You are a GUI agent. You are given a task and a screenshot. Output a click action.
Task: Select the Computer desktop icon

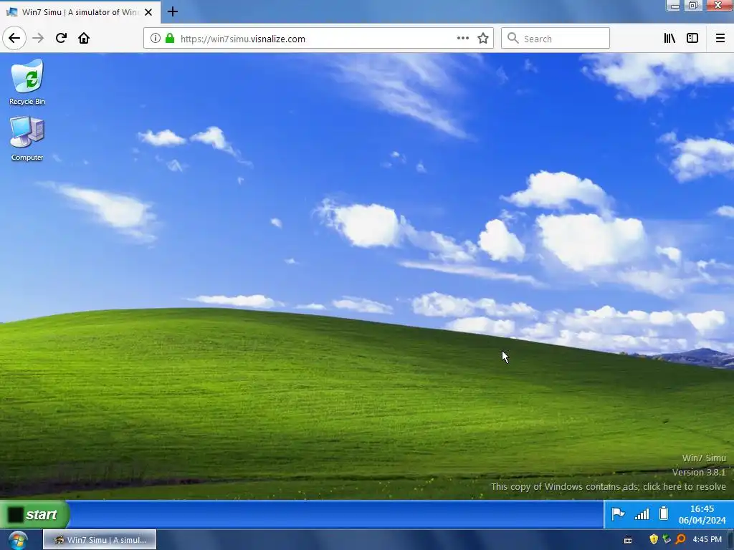[x=27, y=138]
